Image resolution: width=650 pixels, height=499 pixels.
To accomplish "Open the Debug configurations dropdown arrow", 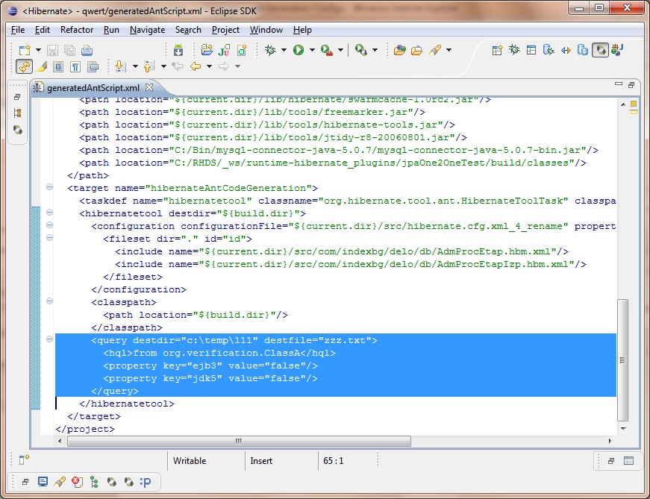I will 284,50.
